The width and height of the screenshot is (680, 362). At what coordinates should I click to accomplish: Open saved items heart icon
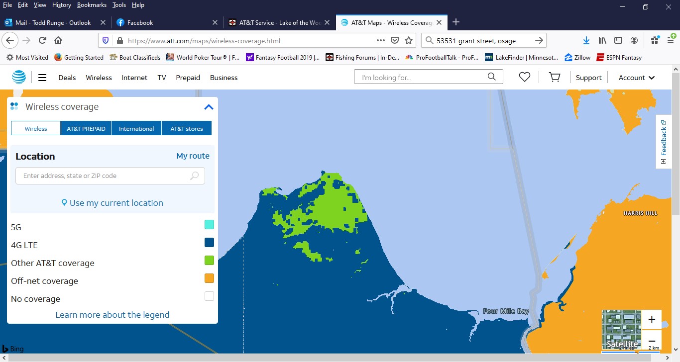coord(524,77)
